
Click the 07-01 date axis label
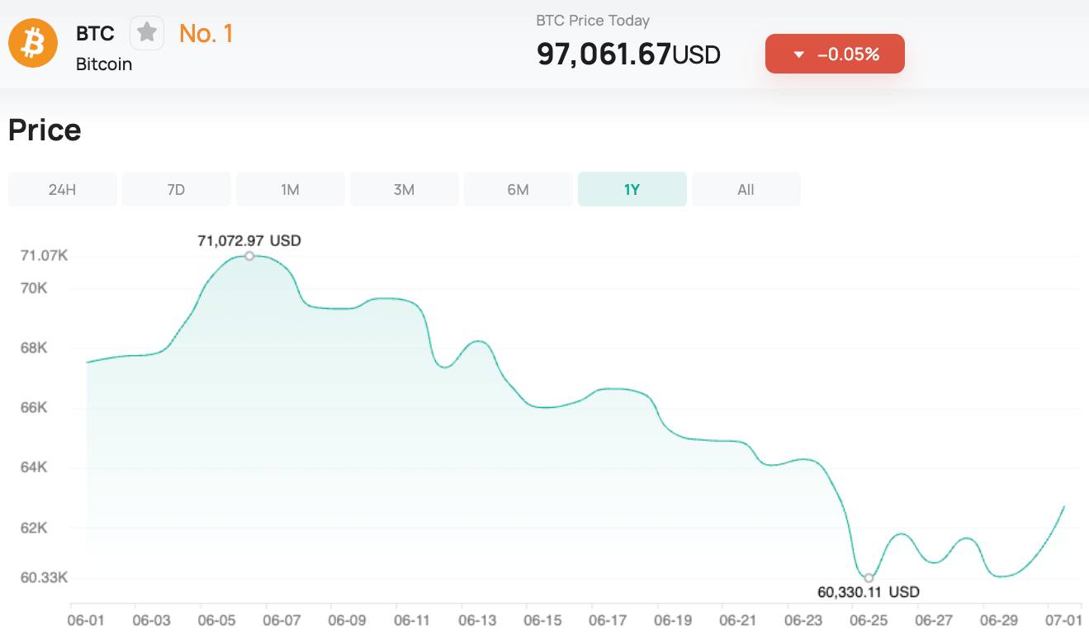tap(1063, 619)
